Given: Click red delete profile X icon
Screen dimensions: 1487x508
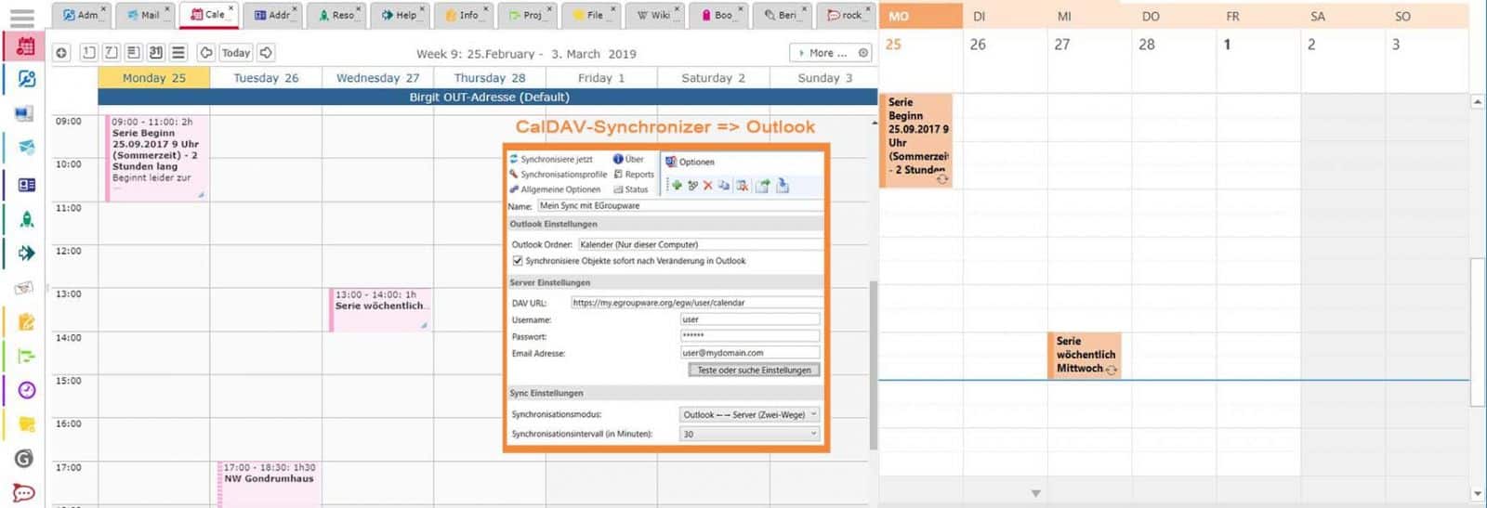Looking at the screenshot, I should tap(707, 186).
